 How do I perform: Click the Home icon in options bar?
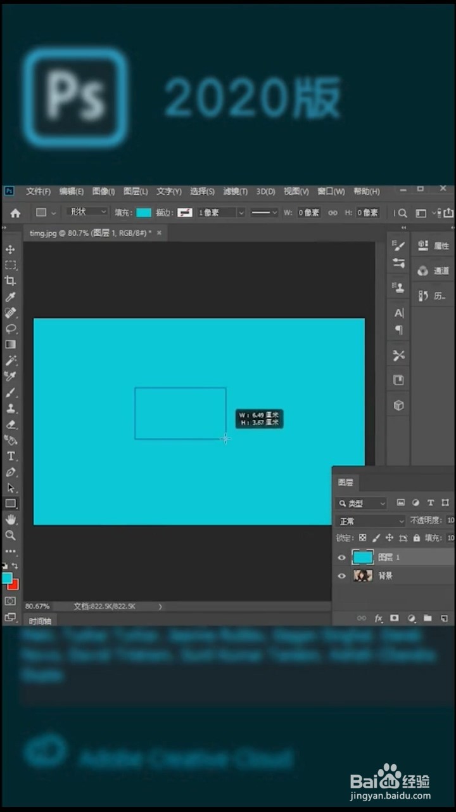click(x=15, y=213)
